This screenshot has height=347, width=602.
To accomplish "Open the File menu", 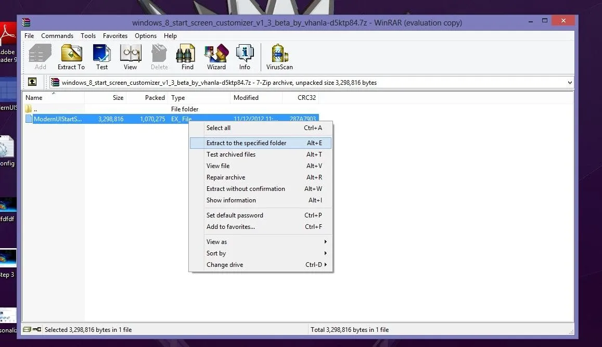I will tap(29, 36).
